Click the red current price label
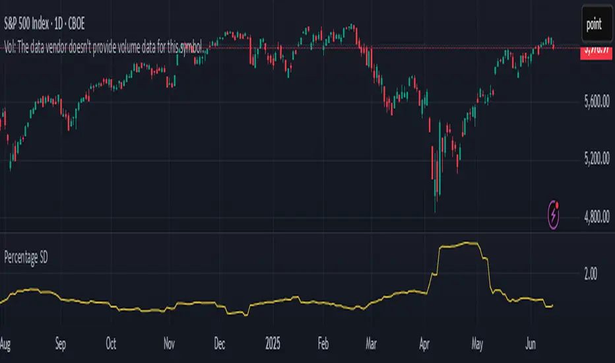 (596, 51)
